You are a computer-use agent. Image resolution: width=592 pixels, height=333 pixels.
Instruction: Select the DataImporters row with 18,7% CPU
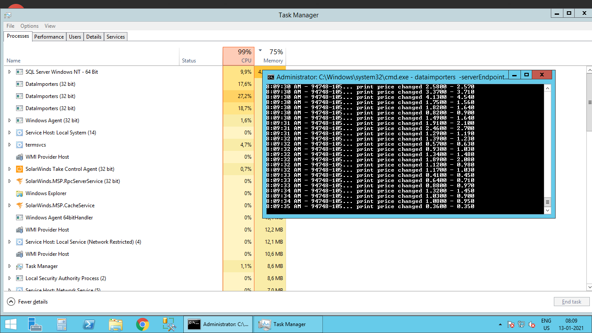pyautogui.click(x=145, y=108)
